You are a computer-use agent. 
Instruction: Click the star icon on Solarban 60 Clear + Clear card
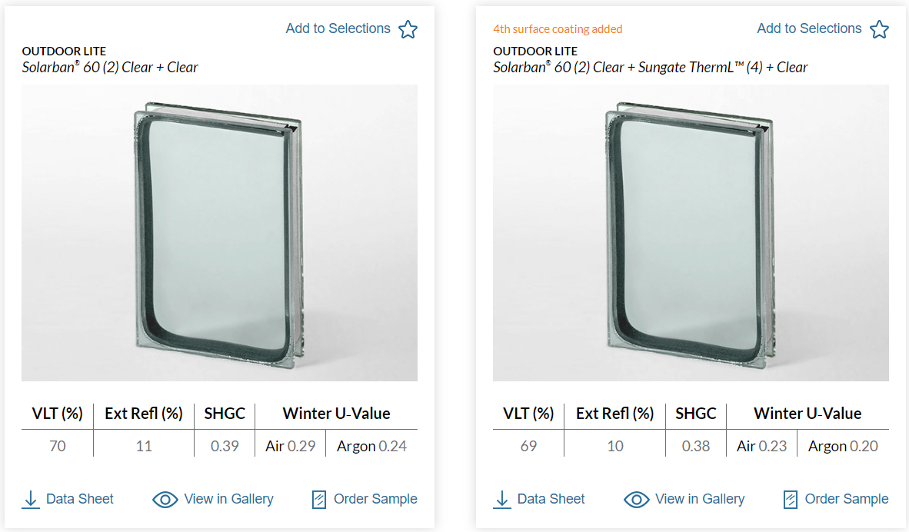(x=408, y=29)
